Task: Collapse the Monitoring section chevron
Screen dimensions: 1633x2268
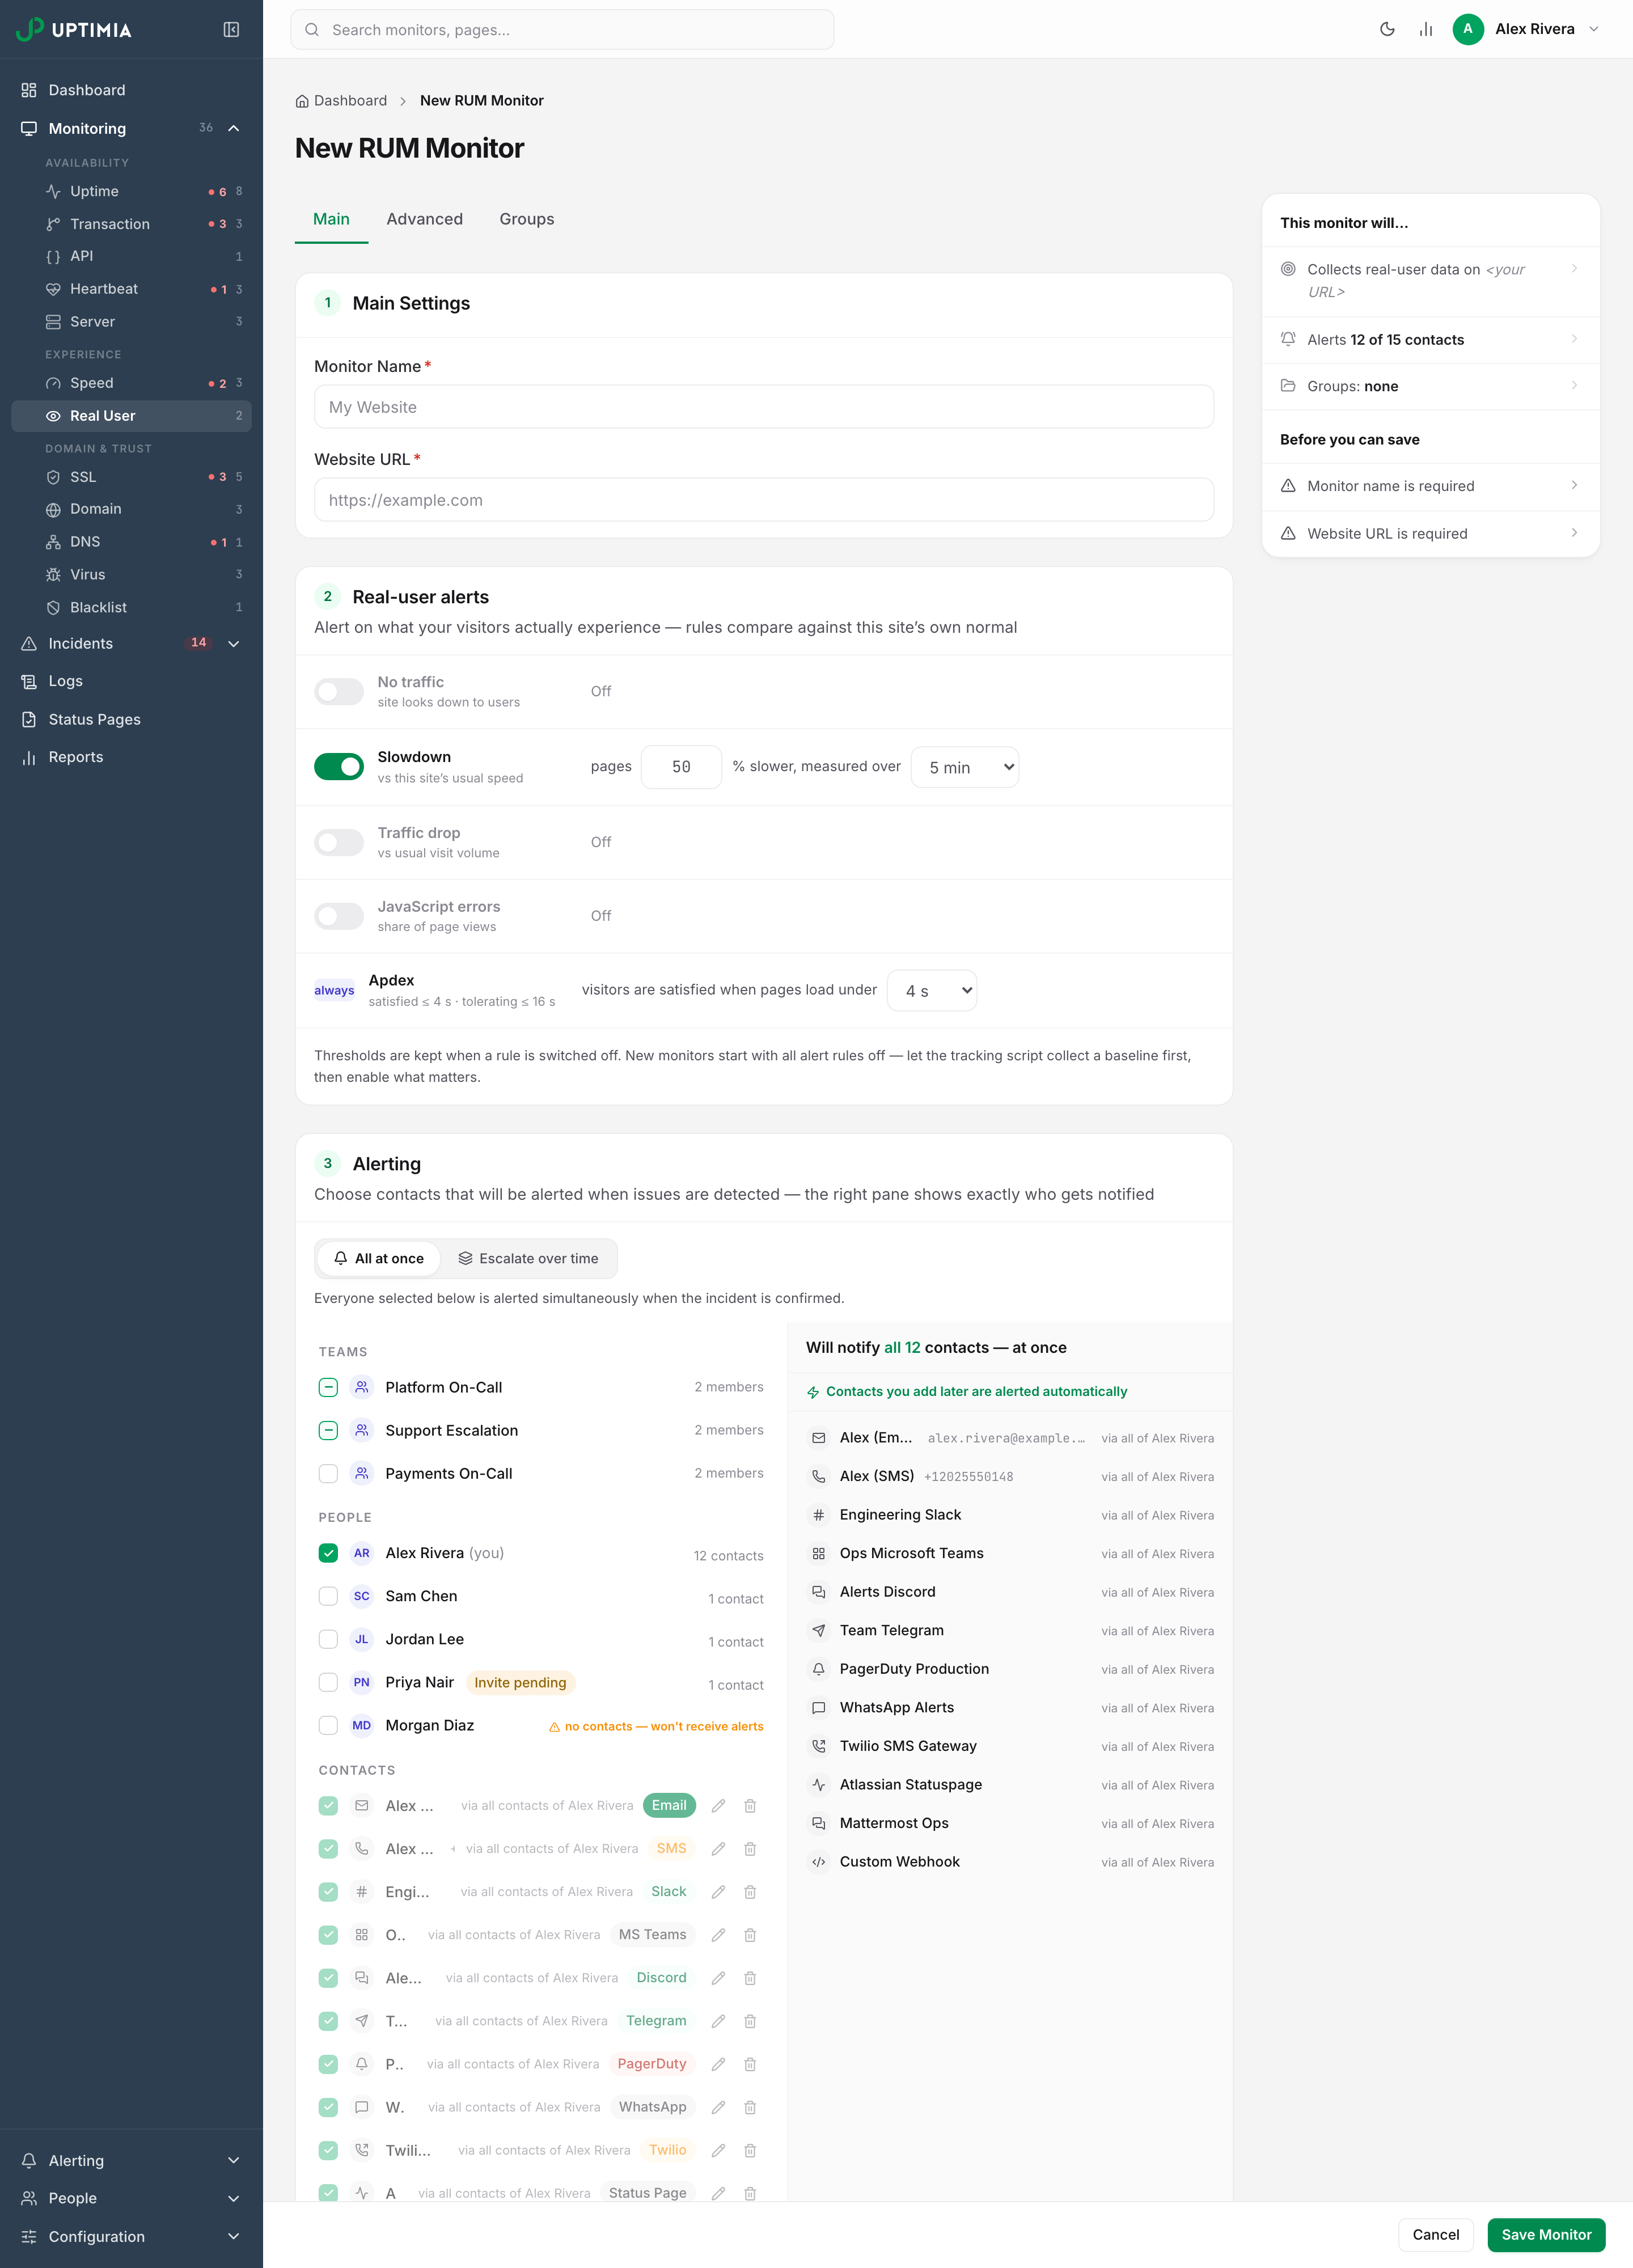Action: (234, 128)
